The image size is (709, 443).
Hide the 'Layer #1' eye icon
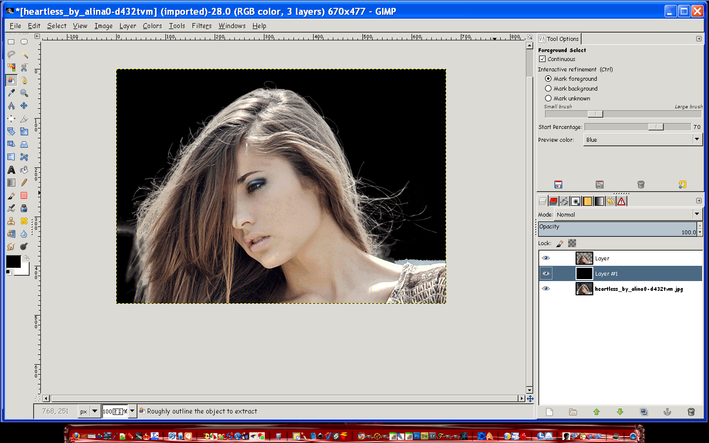pos(546,273)
